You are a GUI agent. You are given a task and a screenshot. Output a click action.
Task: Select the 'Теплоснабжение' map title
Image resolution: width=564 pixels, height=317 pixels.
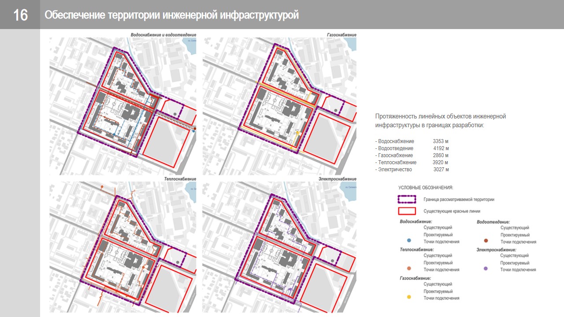[180, 179]
